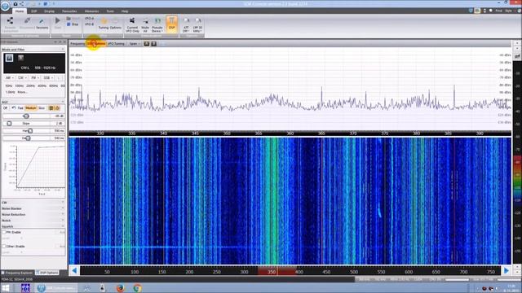Set AGC speed to Fast
This screenshot has height=293, width=522.
pos(20,108)
